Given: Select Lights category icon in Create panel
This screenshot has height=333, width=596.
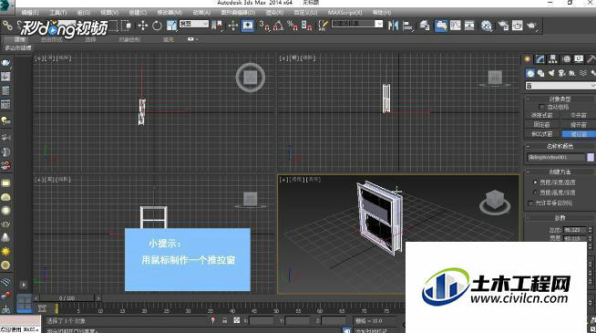Looking at the screenshot, I should (551, 73).
